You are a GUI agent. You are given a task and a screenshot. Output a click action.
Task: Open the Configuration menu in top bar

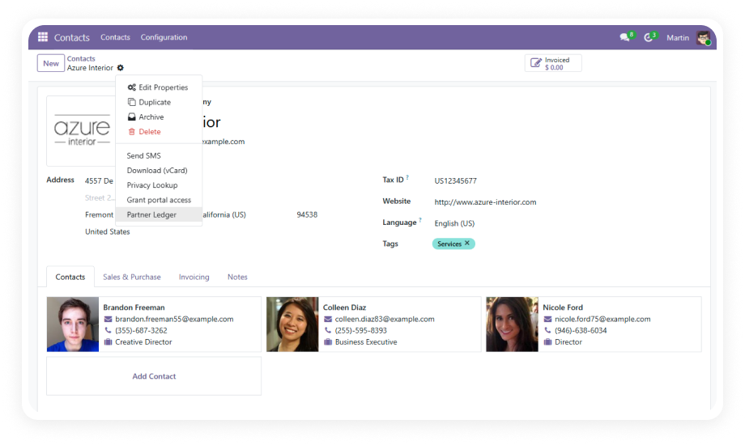164,37
